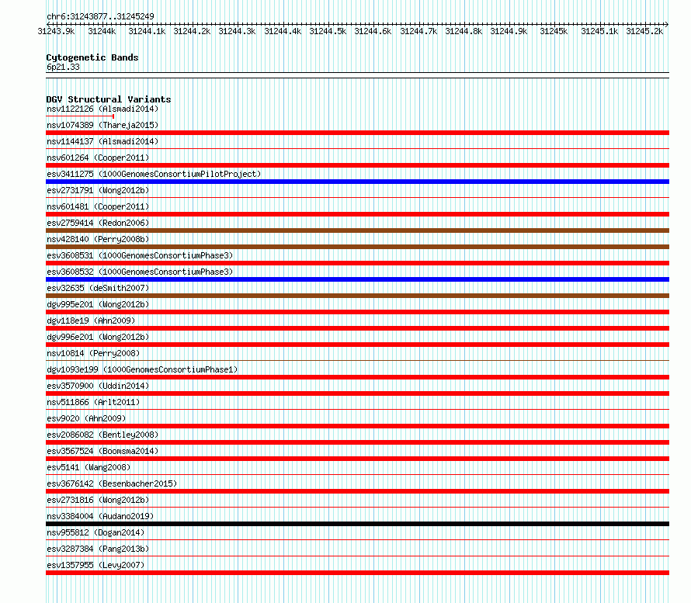This screenshot has width=691, height=603.
Task: Click the esv9020 (Ahn2009) label
Action: [x=86, y=418]
